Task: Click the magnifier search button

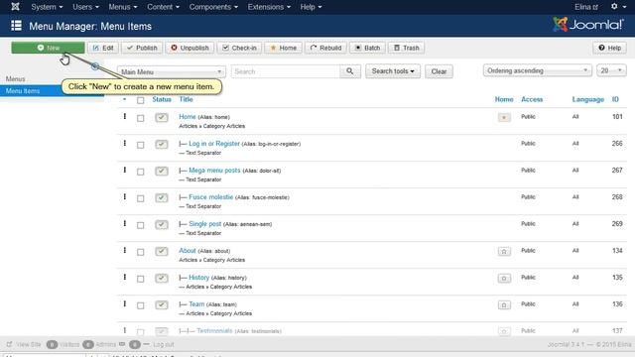Action: pos(350,71)
